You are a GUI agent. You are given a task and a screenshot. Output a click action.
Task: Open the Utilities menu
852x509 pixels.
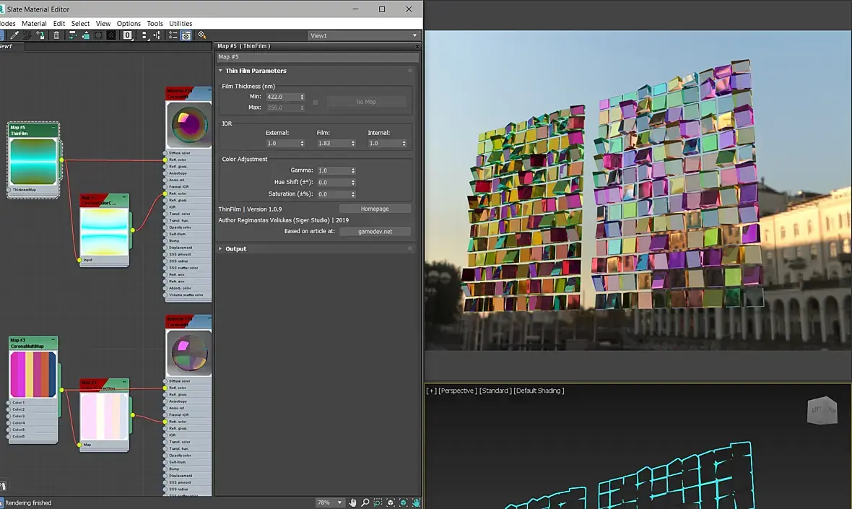(x=181, y=23)
